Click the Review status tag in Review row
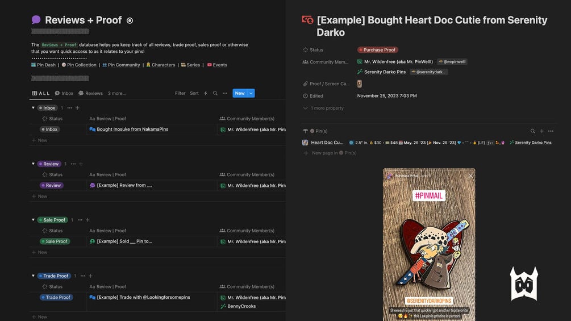571x321 pixels. pyautogui.click(x=52, y=185)
